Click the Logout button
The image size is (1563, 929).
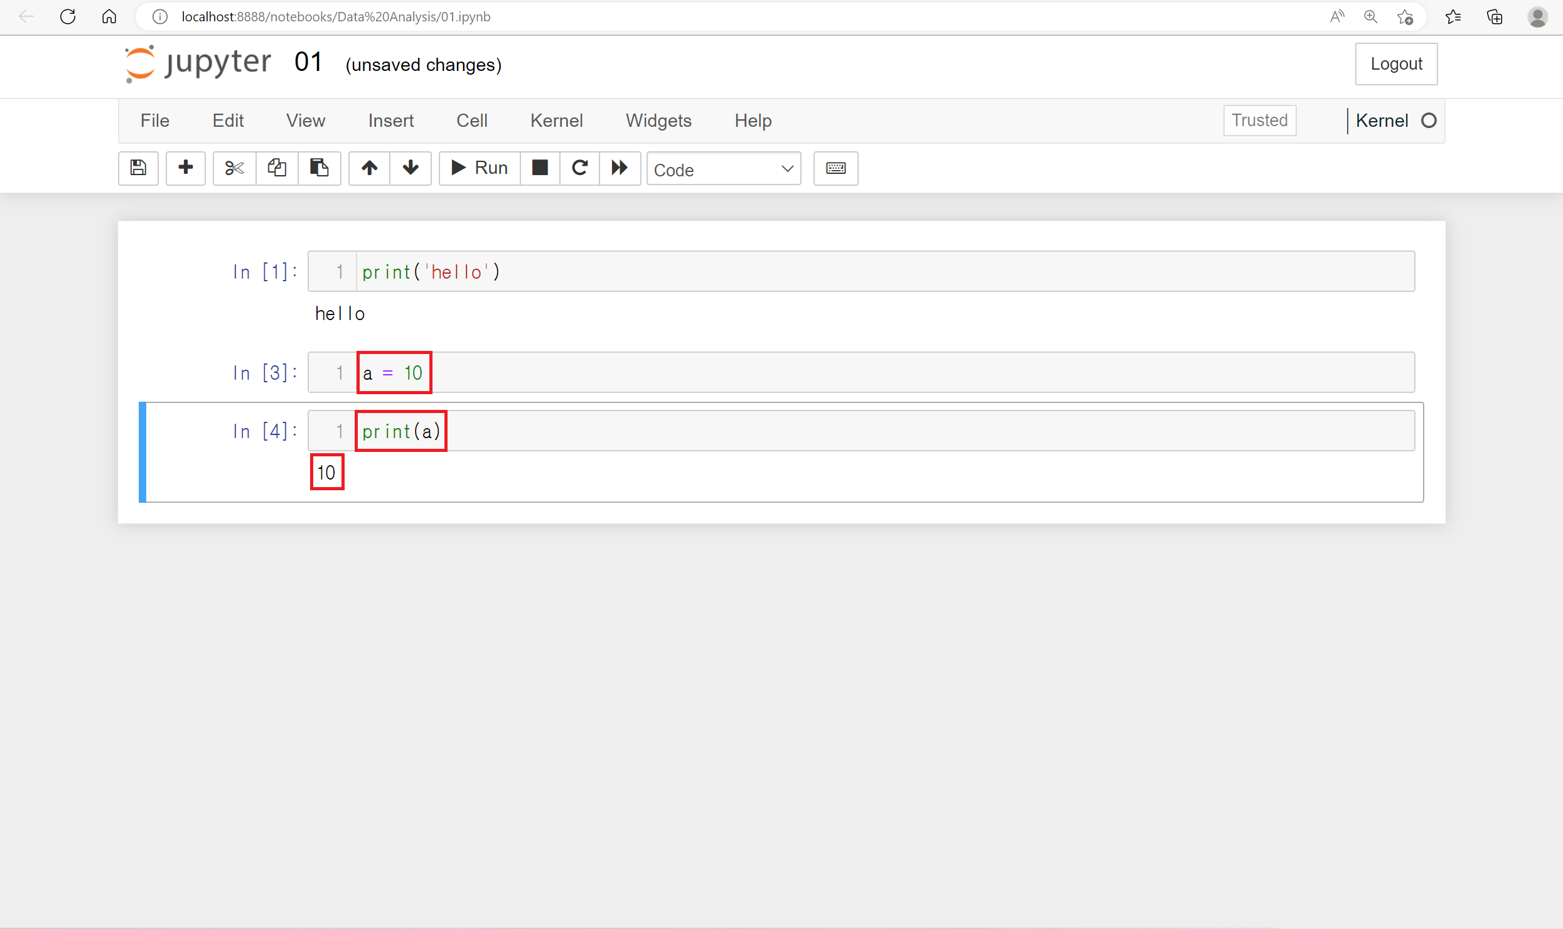[1396, 63]
